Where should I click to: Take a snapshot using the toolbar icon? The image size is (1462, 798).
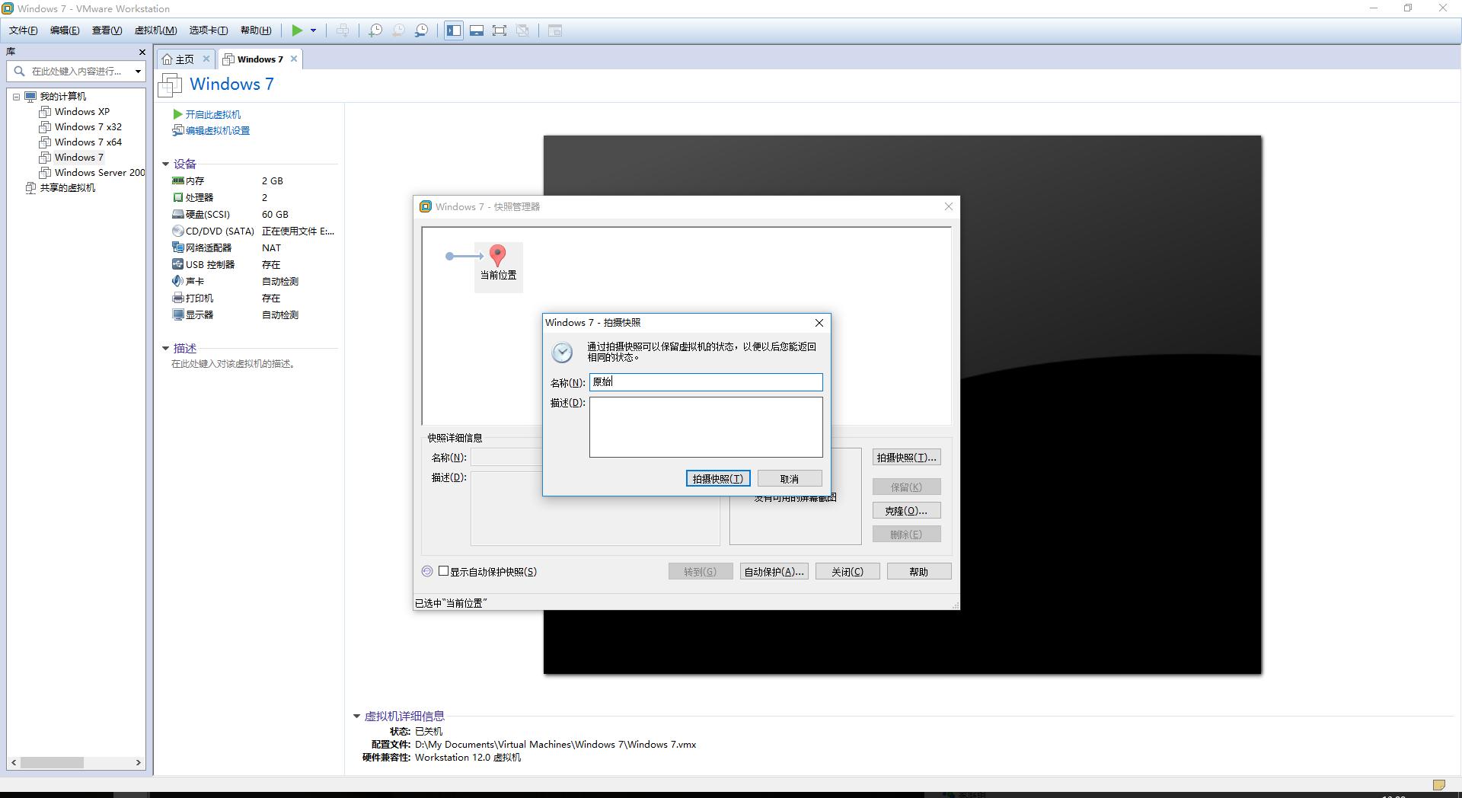click(x=375, y=30)
